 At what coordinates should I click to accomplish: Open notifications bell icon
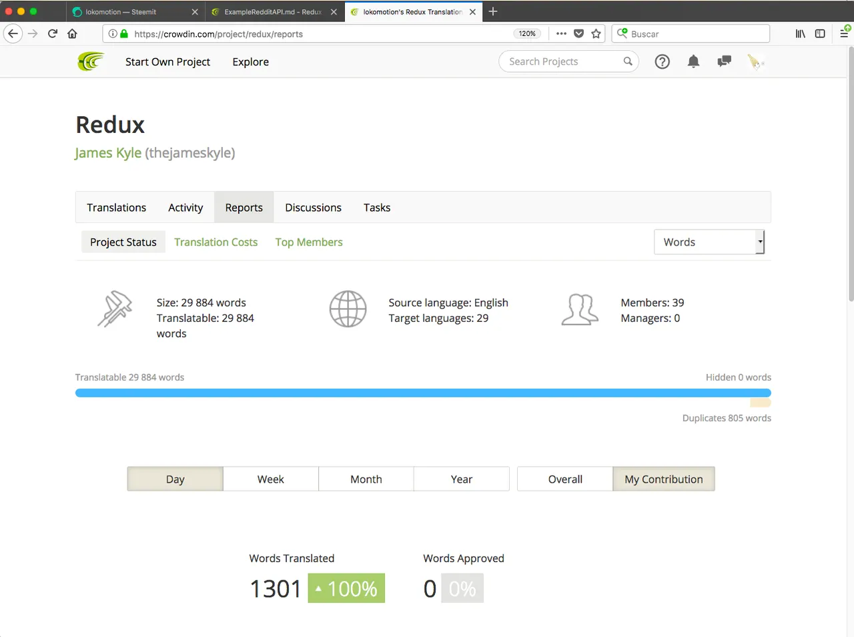coord(693,61)
